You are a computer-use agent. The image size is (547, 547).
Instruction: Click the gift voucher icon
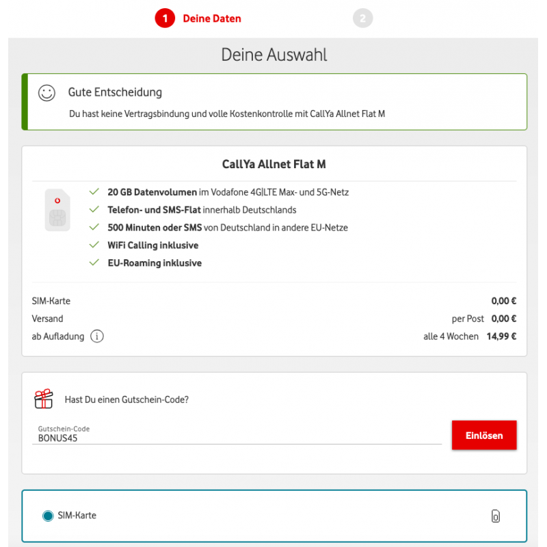click(44, 399)
